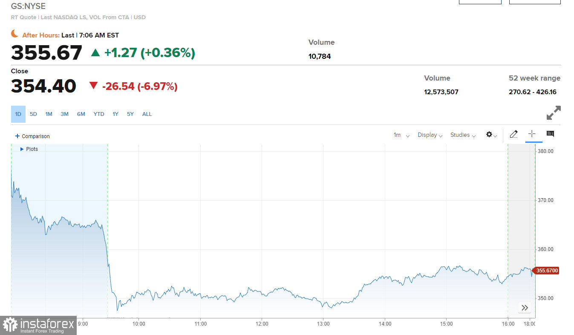The width and height of the screenshot is (574, 335).
Task: Jump to latest data with double-arrow button
Action: tap(525, 308)
